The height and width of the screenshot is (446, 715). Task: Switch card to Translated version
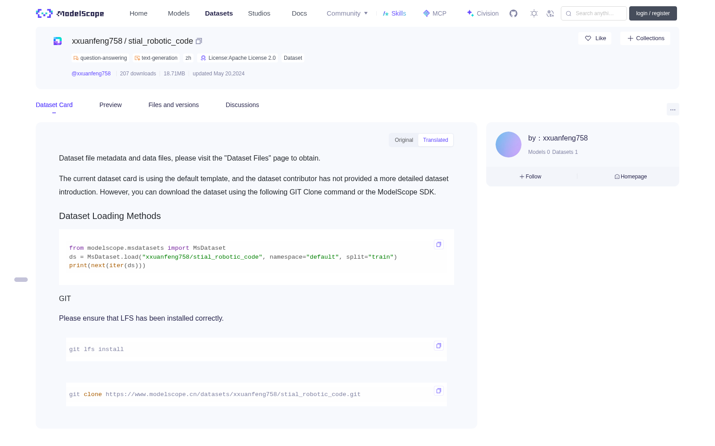(436, 140)
